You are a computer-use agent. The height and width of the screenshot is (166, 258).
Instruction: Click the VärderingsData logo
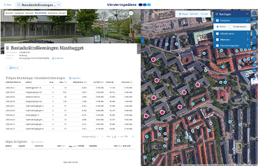(129, 5)
